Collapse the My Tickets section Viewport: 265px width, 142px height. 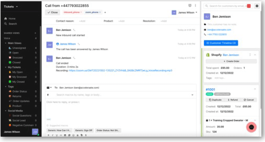[6, 67]
